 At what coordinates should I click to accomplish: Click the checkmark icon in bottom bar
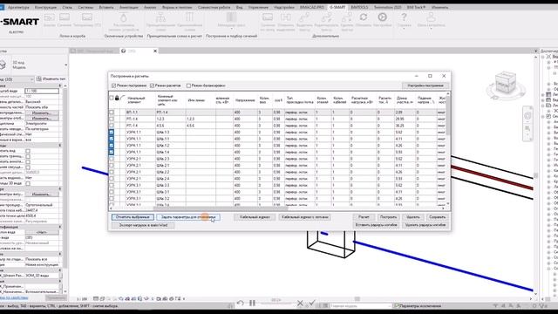coord(312,303)
